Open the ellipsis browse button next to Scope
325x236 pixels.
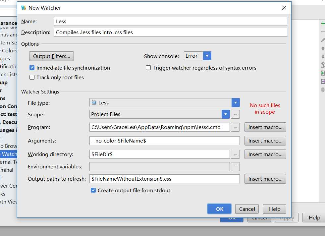236,114
